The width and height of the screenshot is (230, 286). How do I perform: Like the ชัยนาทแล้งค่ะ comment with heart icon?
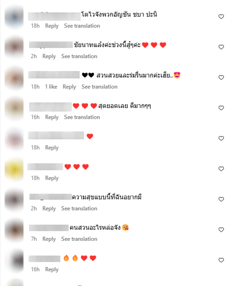click(221, 47)
